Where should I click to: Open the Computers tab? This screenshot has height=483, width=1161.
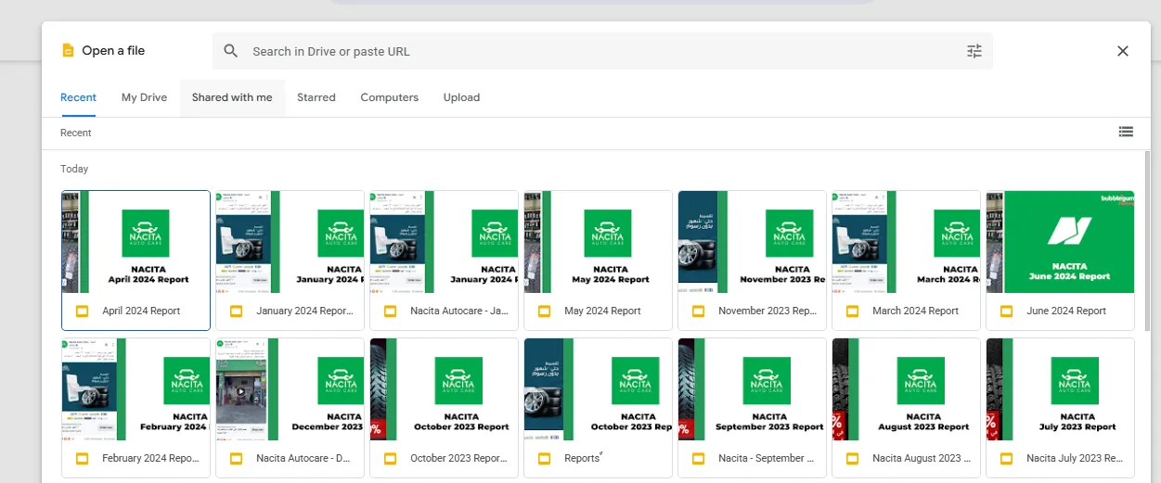390,97
